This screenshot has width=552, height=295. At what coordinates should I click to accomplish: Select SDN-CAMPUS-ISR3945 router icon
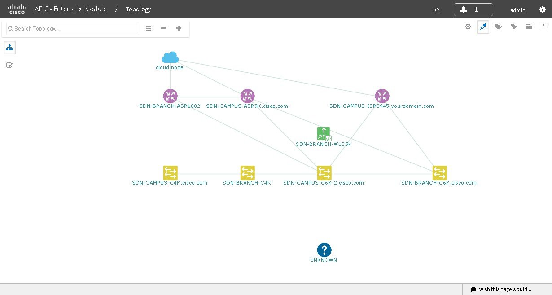point(382,96)
